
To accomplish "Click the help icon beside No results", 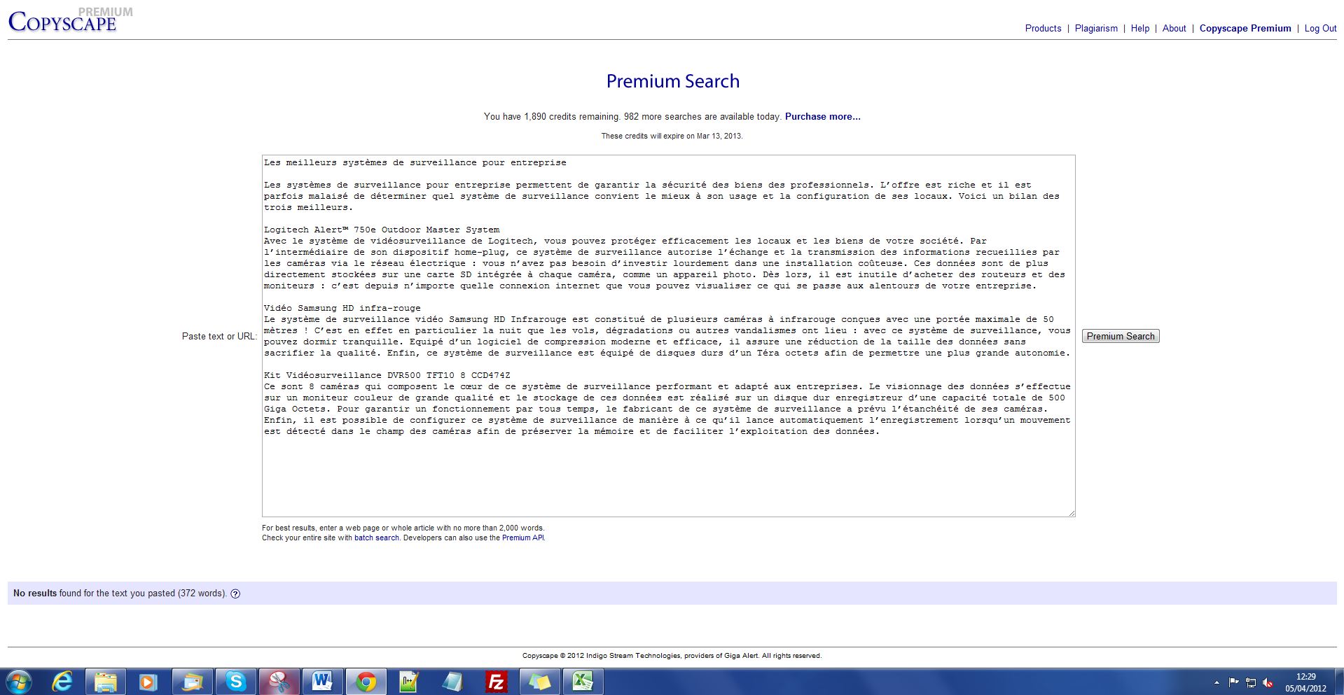I will [235, 594].
